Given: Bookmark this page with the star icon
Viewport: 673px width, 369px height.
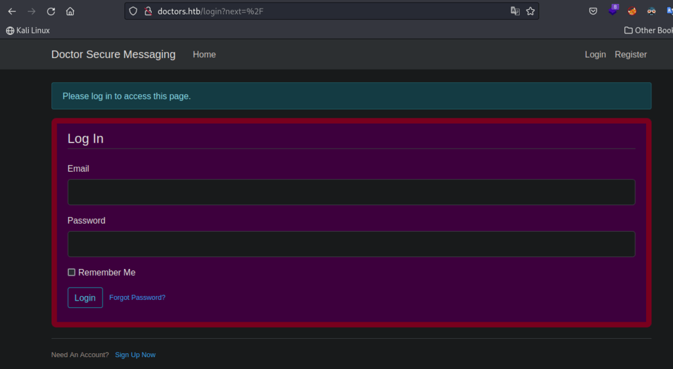Looking at the screenshot, I should point(530,11).
